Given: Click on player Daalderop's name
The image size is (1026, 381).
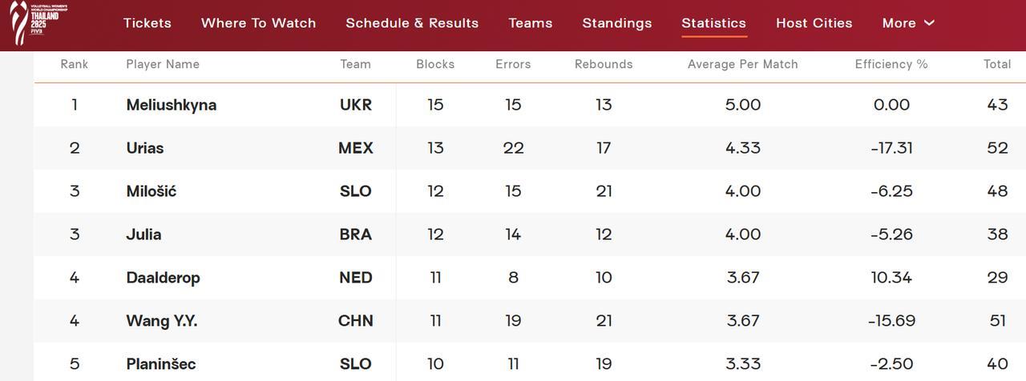Looking at the screenshot, I should point(163,278).
